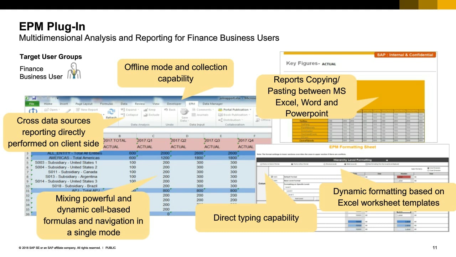Click the Journals icon in Data Input
This screenshot has height=257, width=456.
(x=194, y=115)
